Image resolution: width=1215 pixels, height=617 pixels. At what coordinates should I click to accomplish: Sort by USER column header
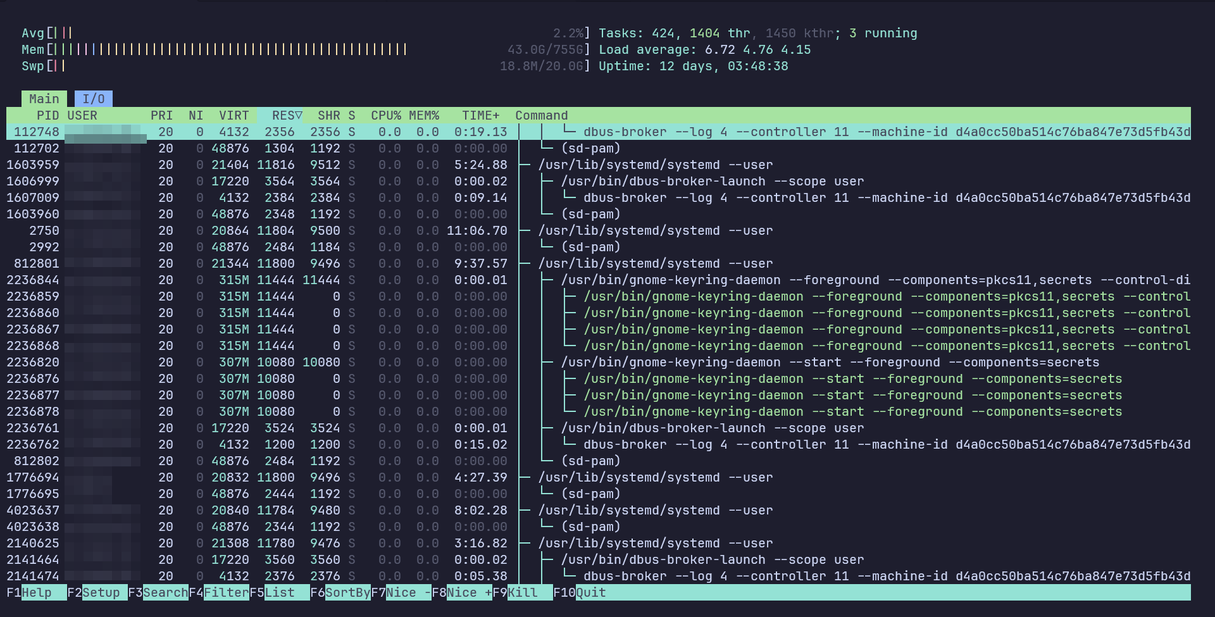(82, 115)
